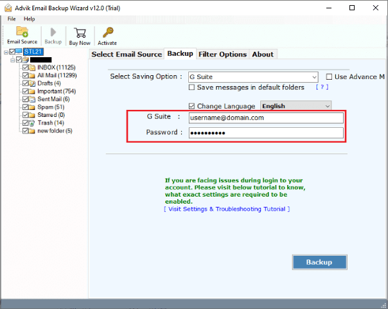Click the INBOX folder icon
This screenshot has height=309, width=388.
(x=32, y=67)
